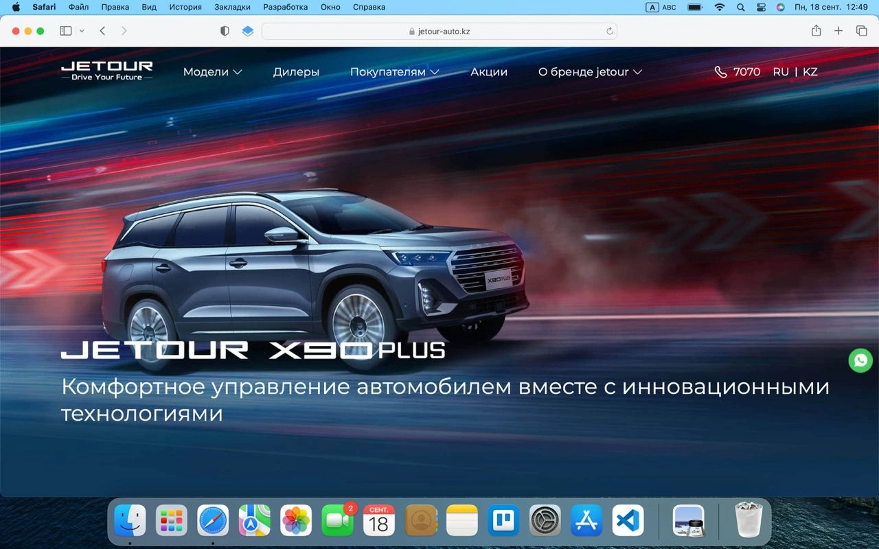
Task: Click the Siri icon in menu bar
Action: pyautogui.click(x=780, y=8)
